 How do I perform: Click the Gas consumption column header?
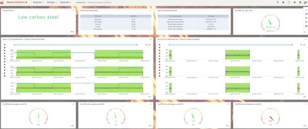pyautogui.click(x=176, y=16)
